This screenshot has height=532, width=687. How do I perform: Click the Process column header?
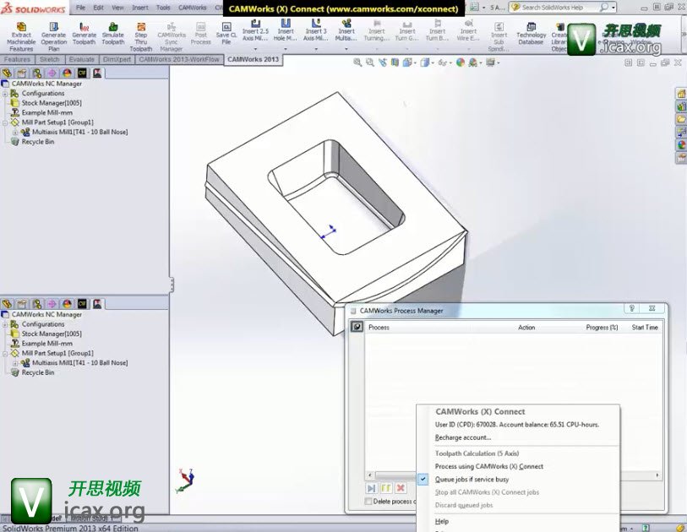point(379,327)
